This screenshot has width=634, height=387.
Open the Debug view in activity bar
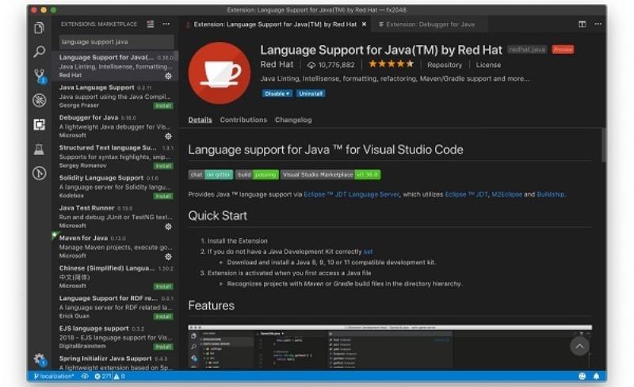click(39, 101)
